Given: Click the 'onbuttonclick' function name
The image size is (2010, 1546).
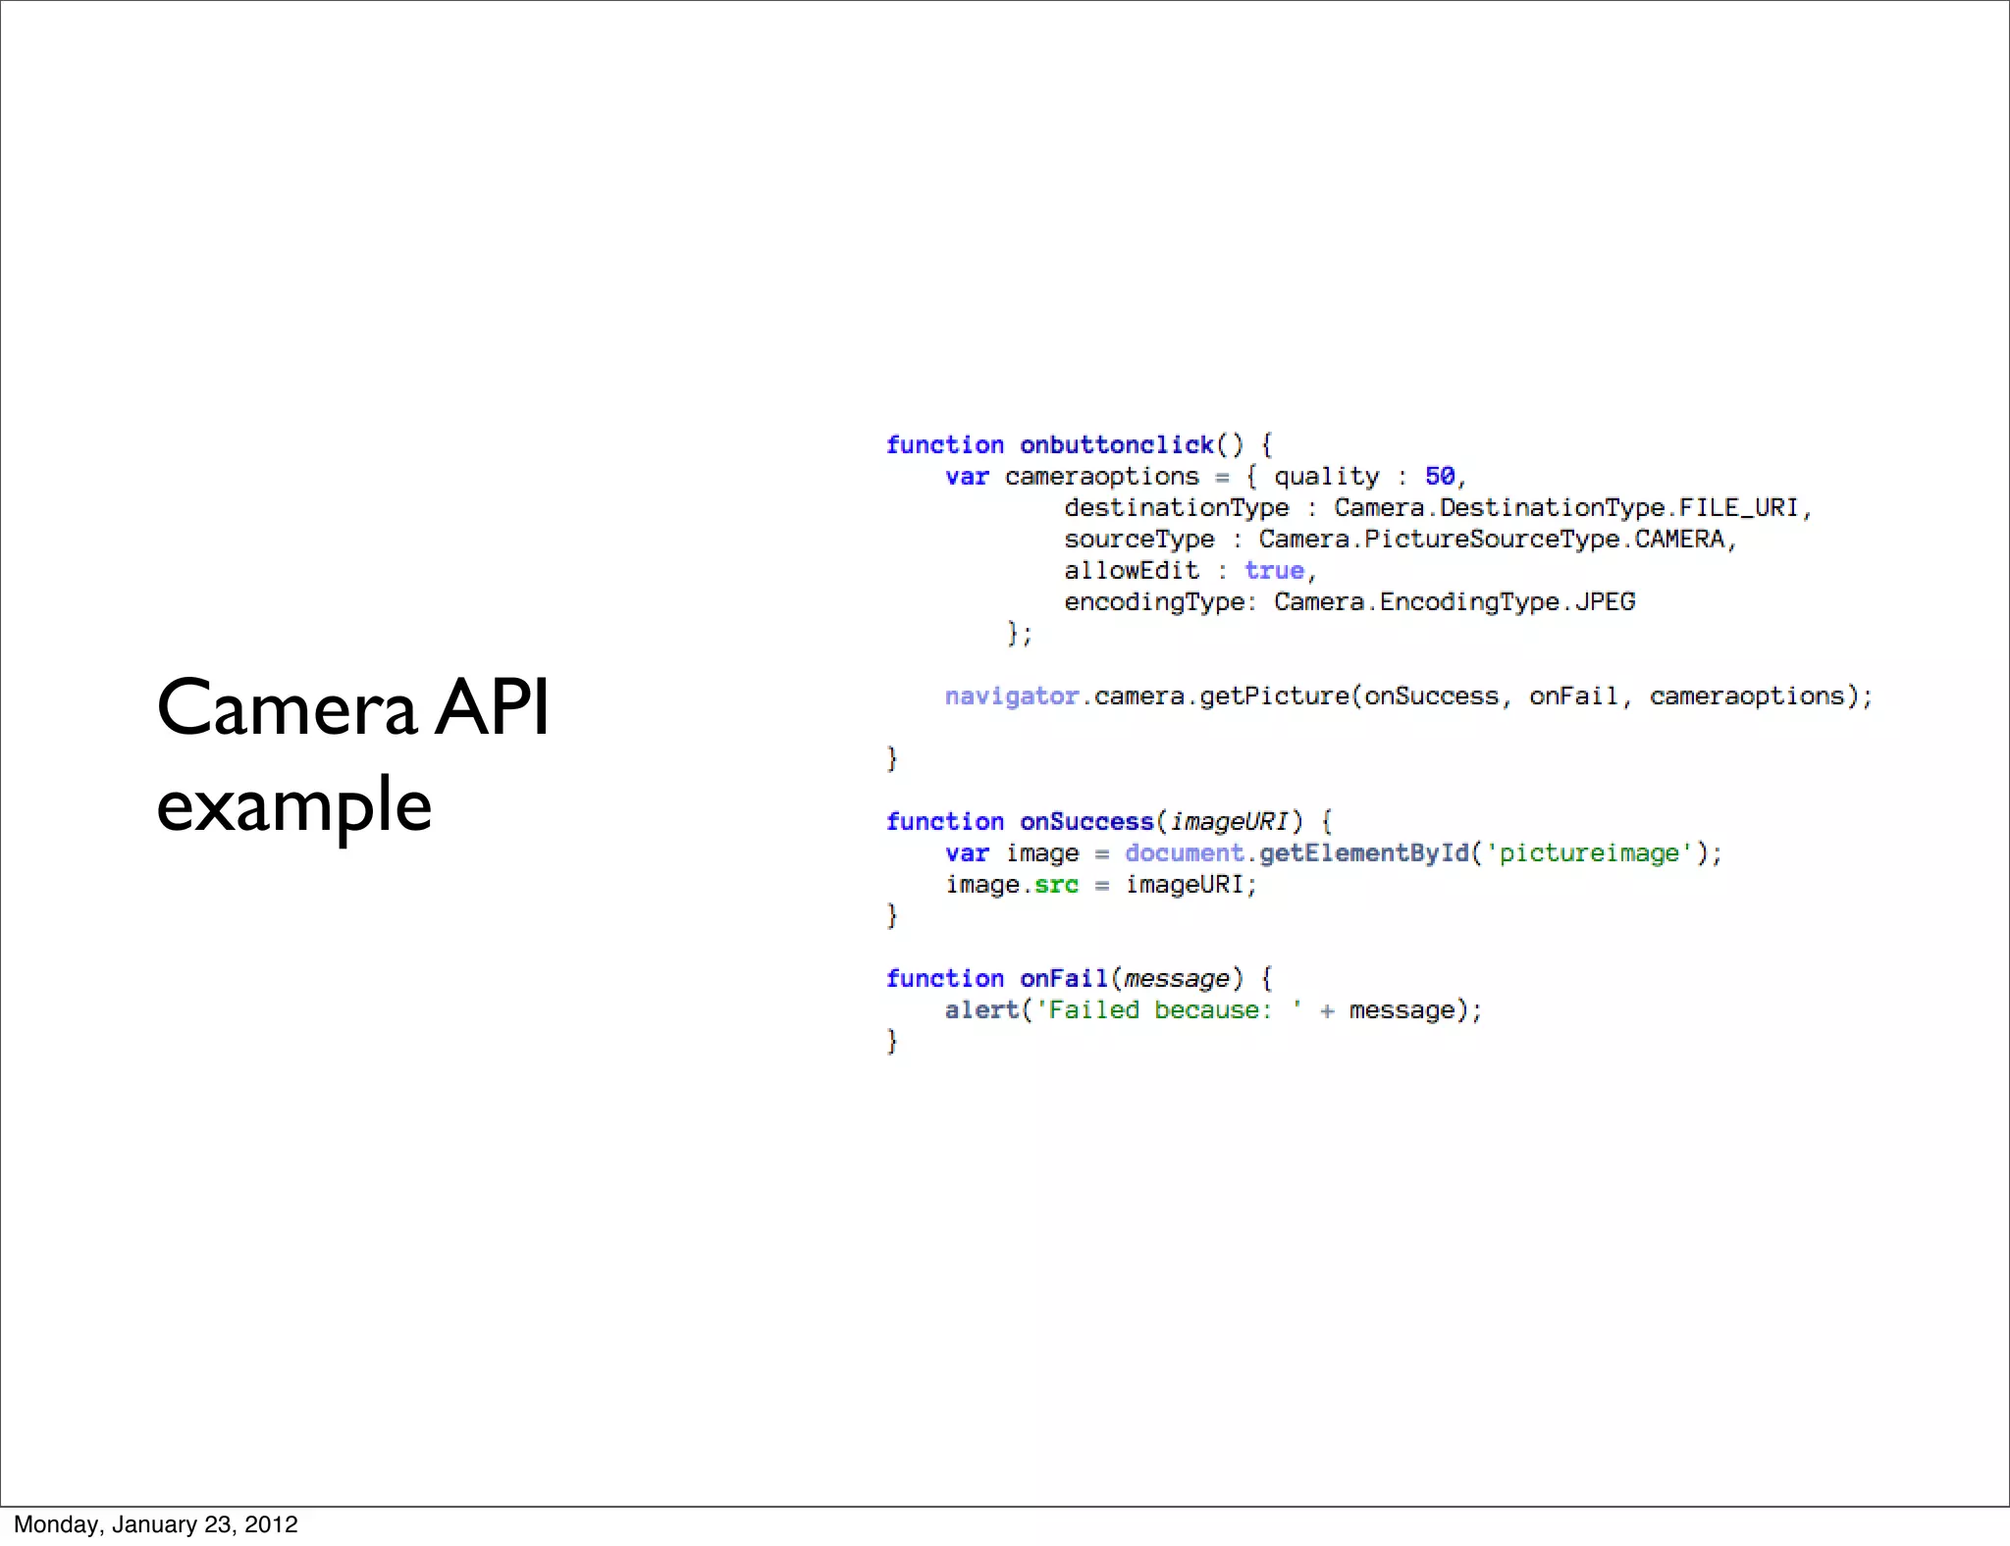Looking at the screenshot, I should tap(1116, 445).
